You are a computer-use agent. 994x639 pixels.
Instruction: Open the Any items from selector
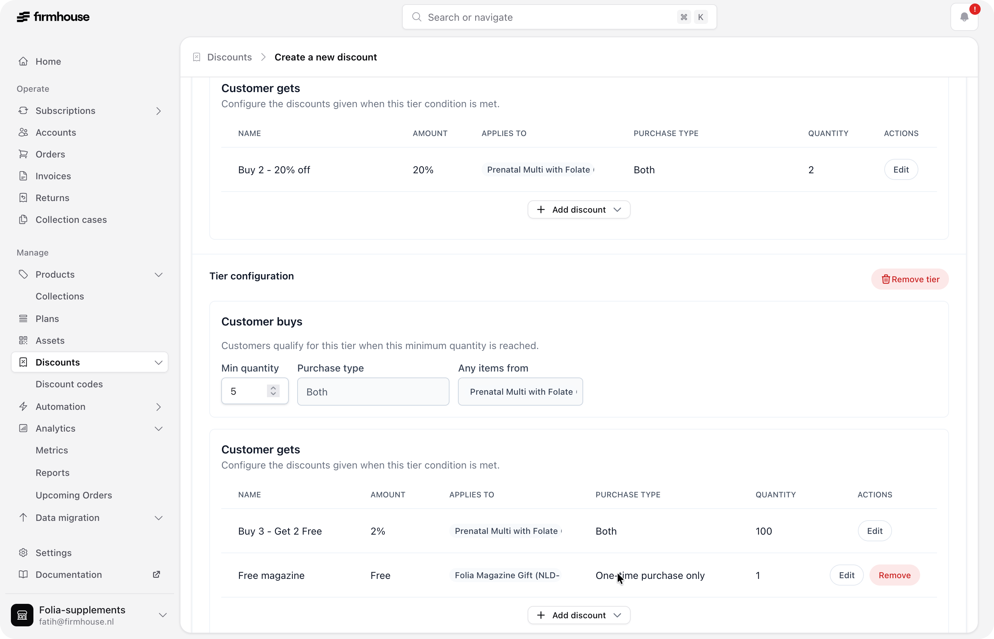pos(520,391)
